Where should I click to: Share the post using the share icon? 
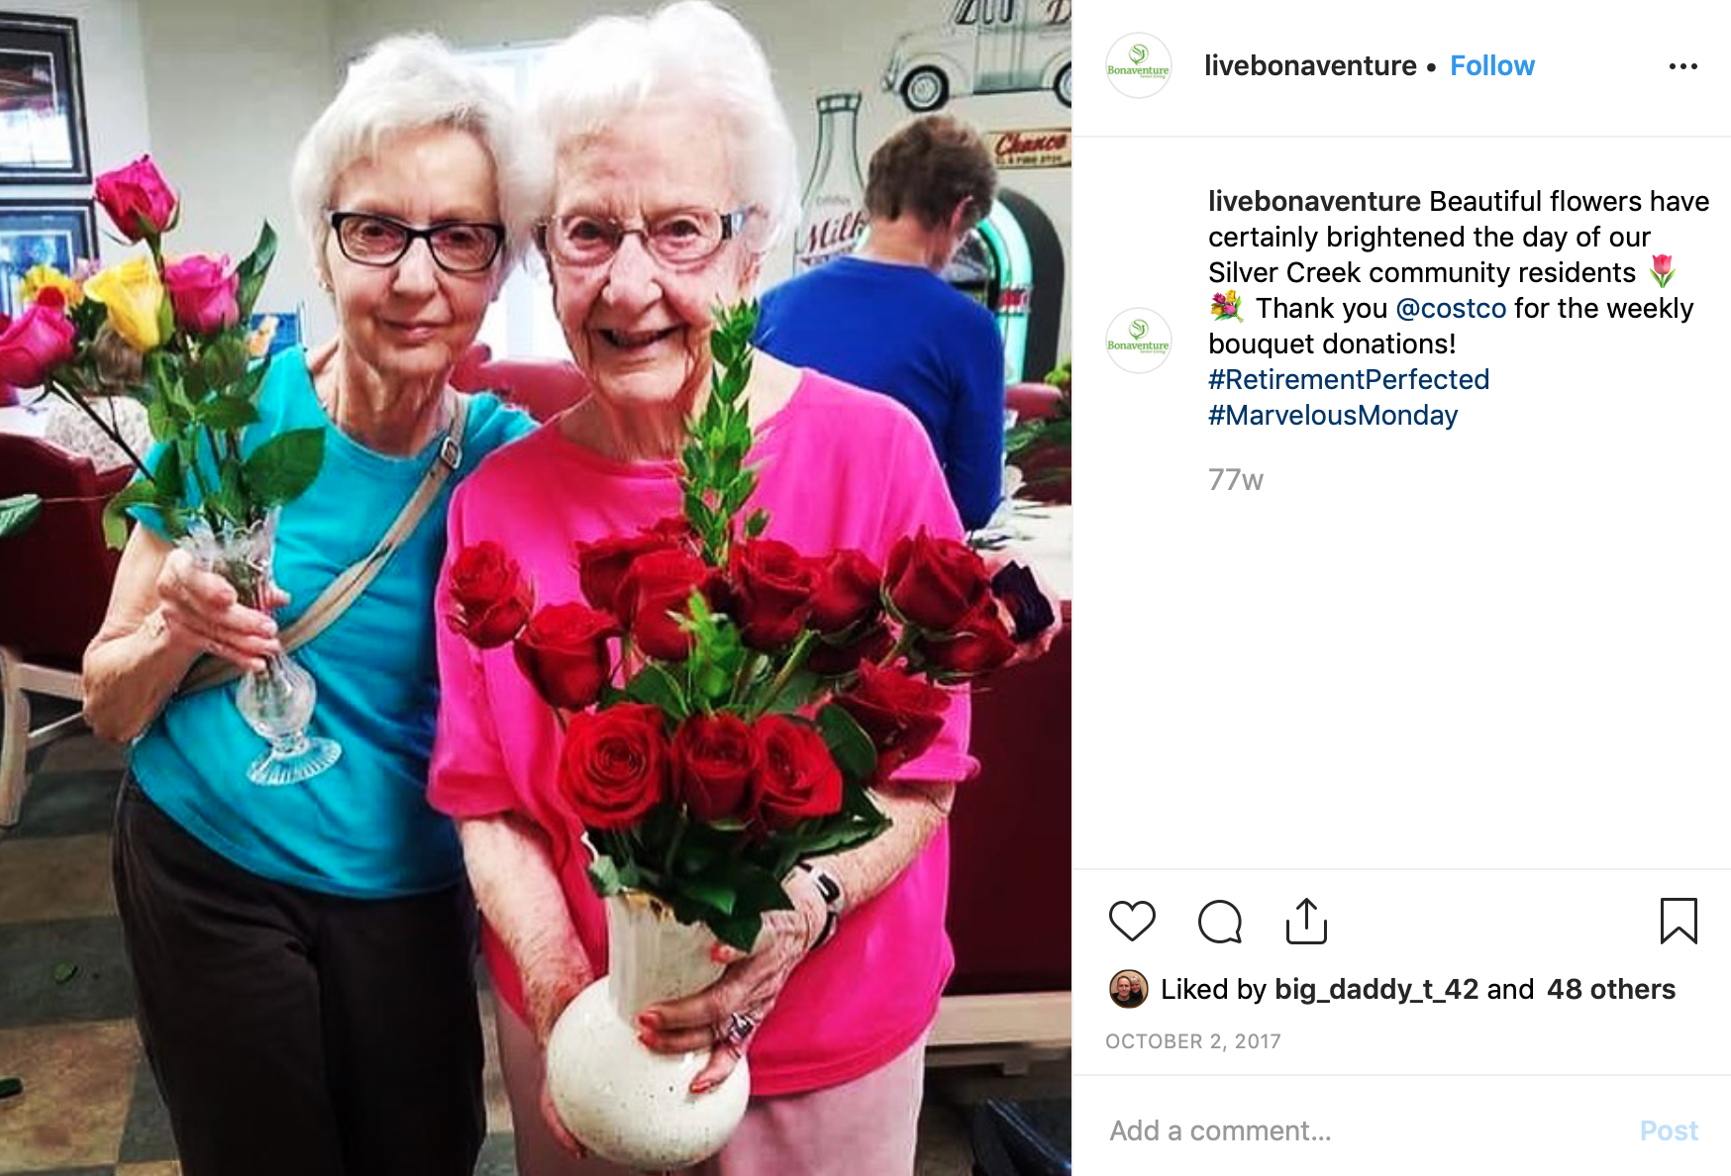[1306, 921]
